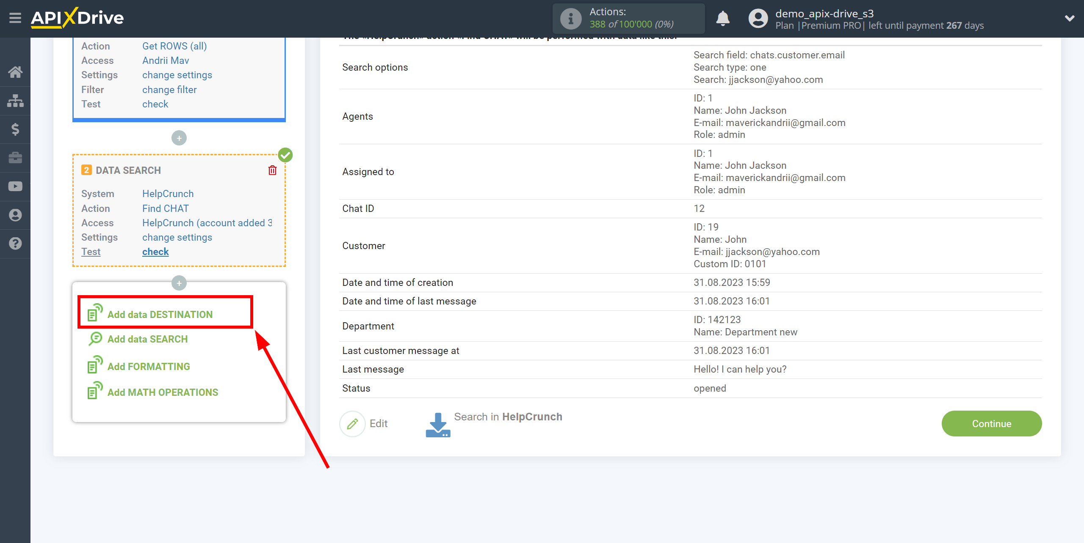Click change settings in Data Search block

pyautogui.click(x=177, y=237)
